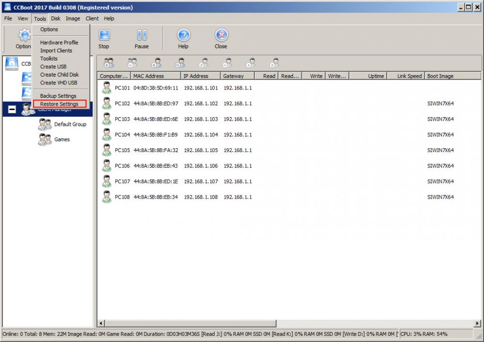Click the PC101 client avatar icon

(107, 88)
